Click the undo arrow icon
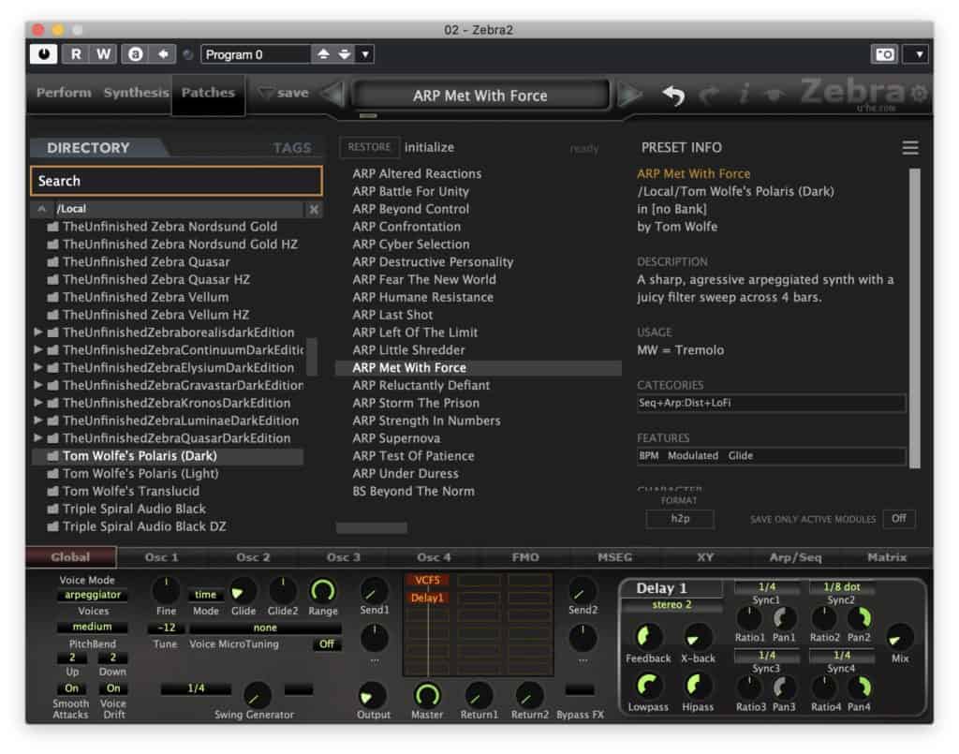Image resolution: width=959 pixels, height=754 pixels. [673, 95]
